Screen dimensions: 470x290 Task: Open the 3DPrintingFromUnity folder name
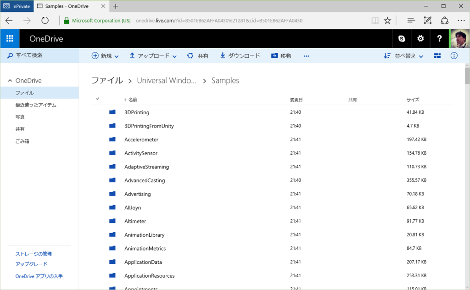149,126
